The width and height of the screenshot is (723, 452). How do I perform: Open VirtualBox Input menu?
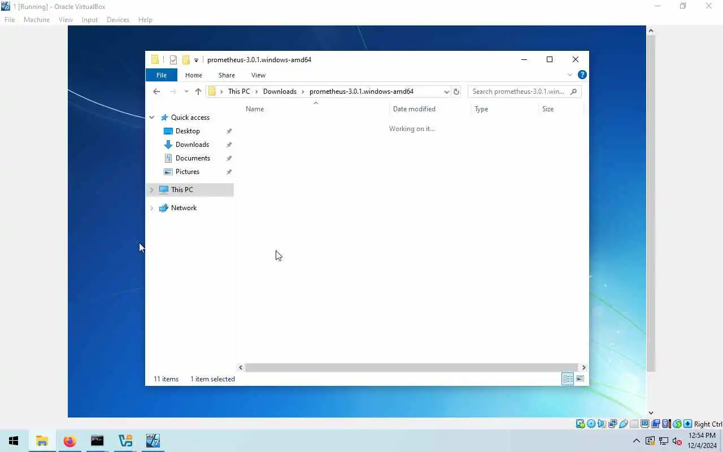click(89, 20)
